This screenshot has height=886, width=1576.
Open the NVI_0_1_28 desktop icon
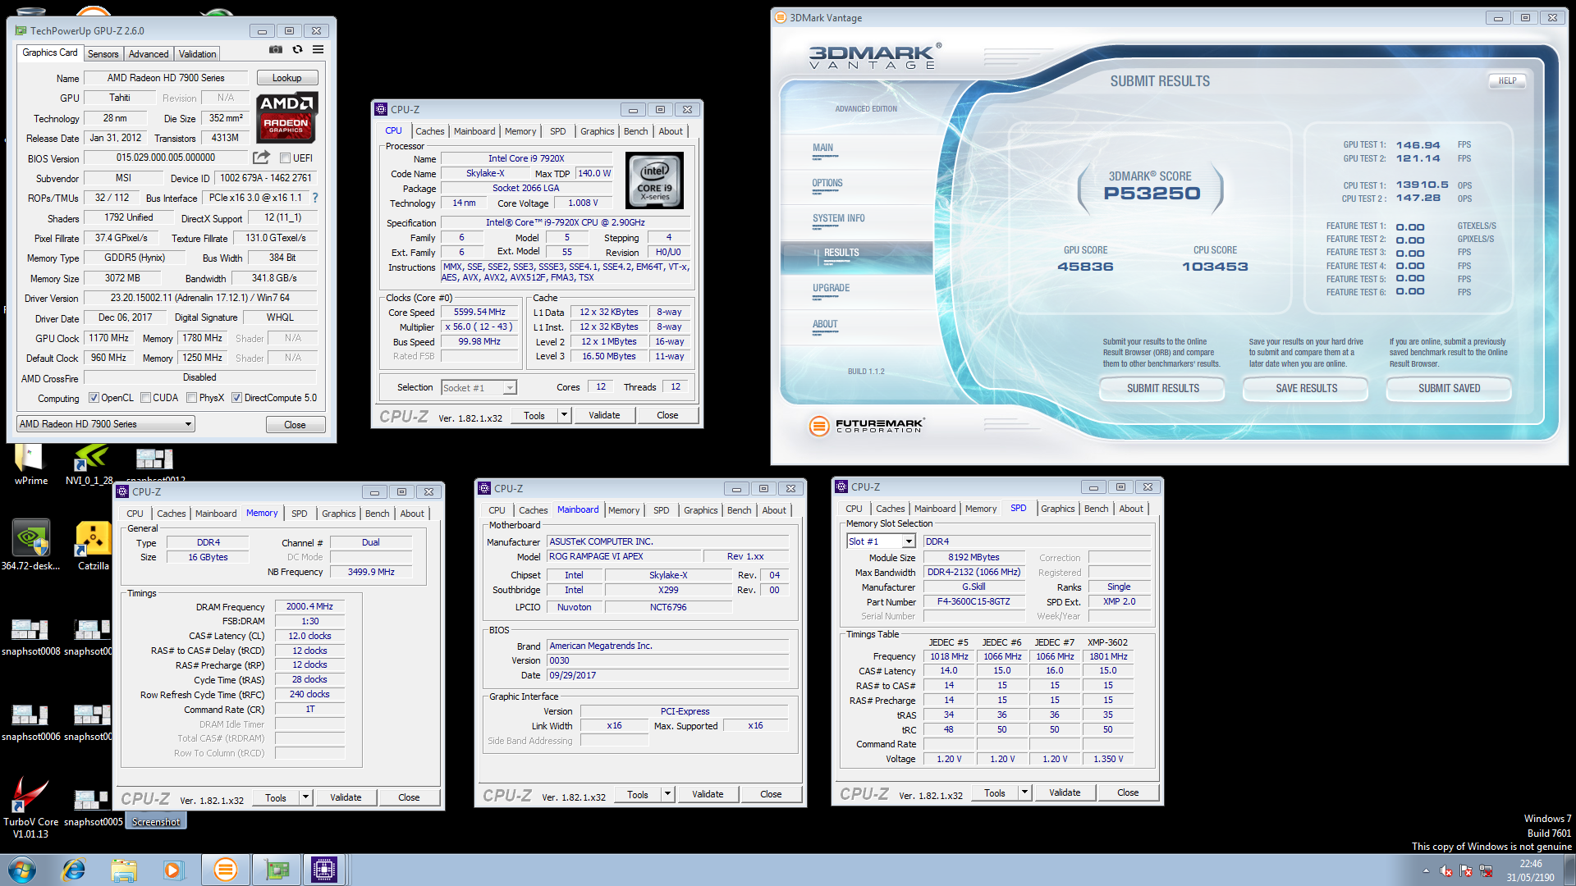(89, 465)
